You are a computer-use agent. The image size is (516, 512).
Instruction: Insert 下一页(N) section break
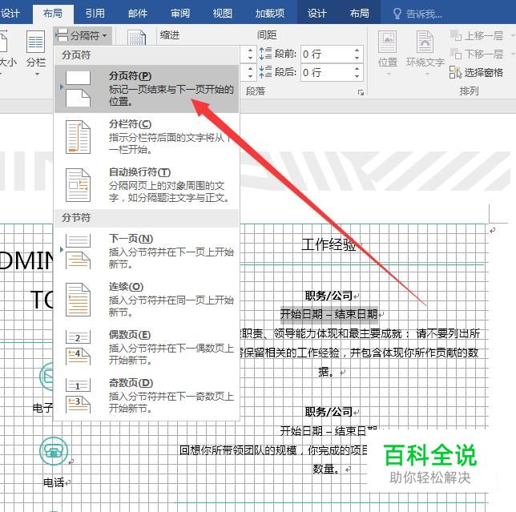coord(147,252)
